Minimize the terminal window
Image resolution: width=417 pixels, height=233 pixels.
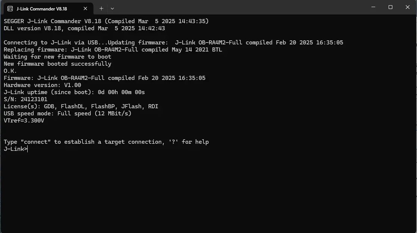pos(374,7)
